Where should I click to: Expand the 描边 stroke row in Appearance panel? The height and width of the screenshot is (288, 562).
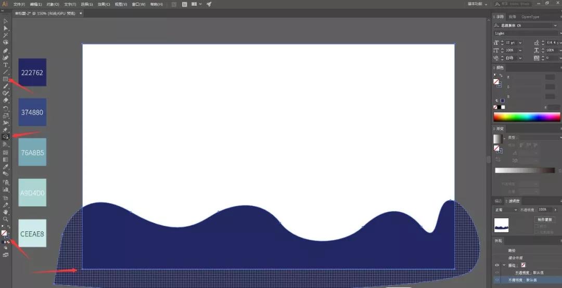504,265
